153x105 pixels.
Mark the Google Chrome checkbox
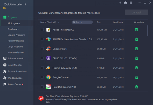point(42,77)
